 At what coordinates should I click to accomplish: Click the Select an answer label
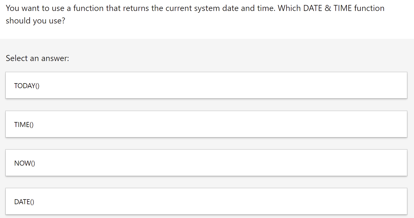[x=37, y=58]
